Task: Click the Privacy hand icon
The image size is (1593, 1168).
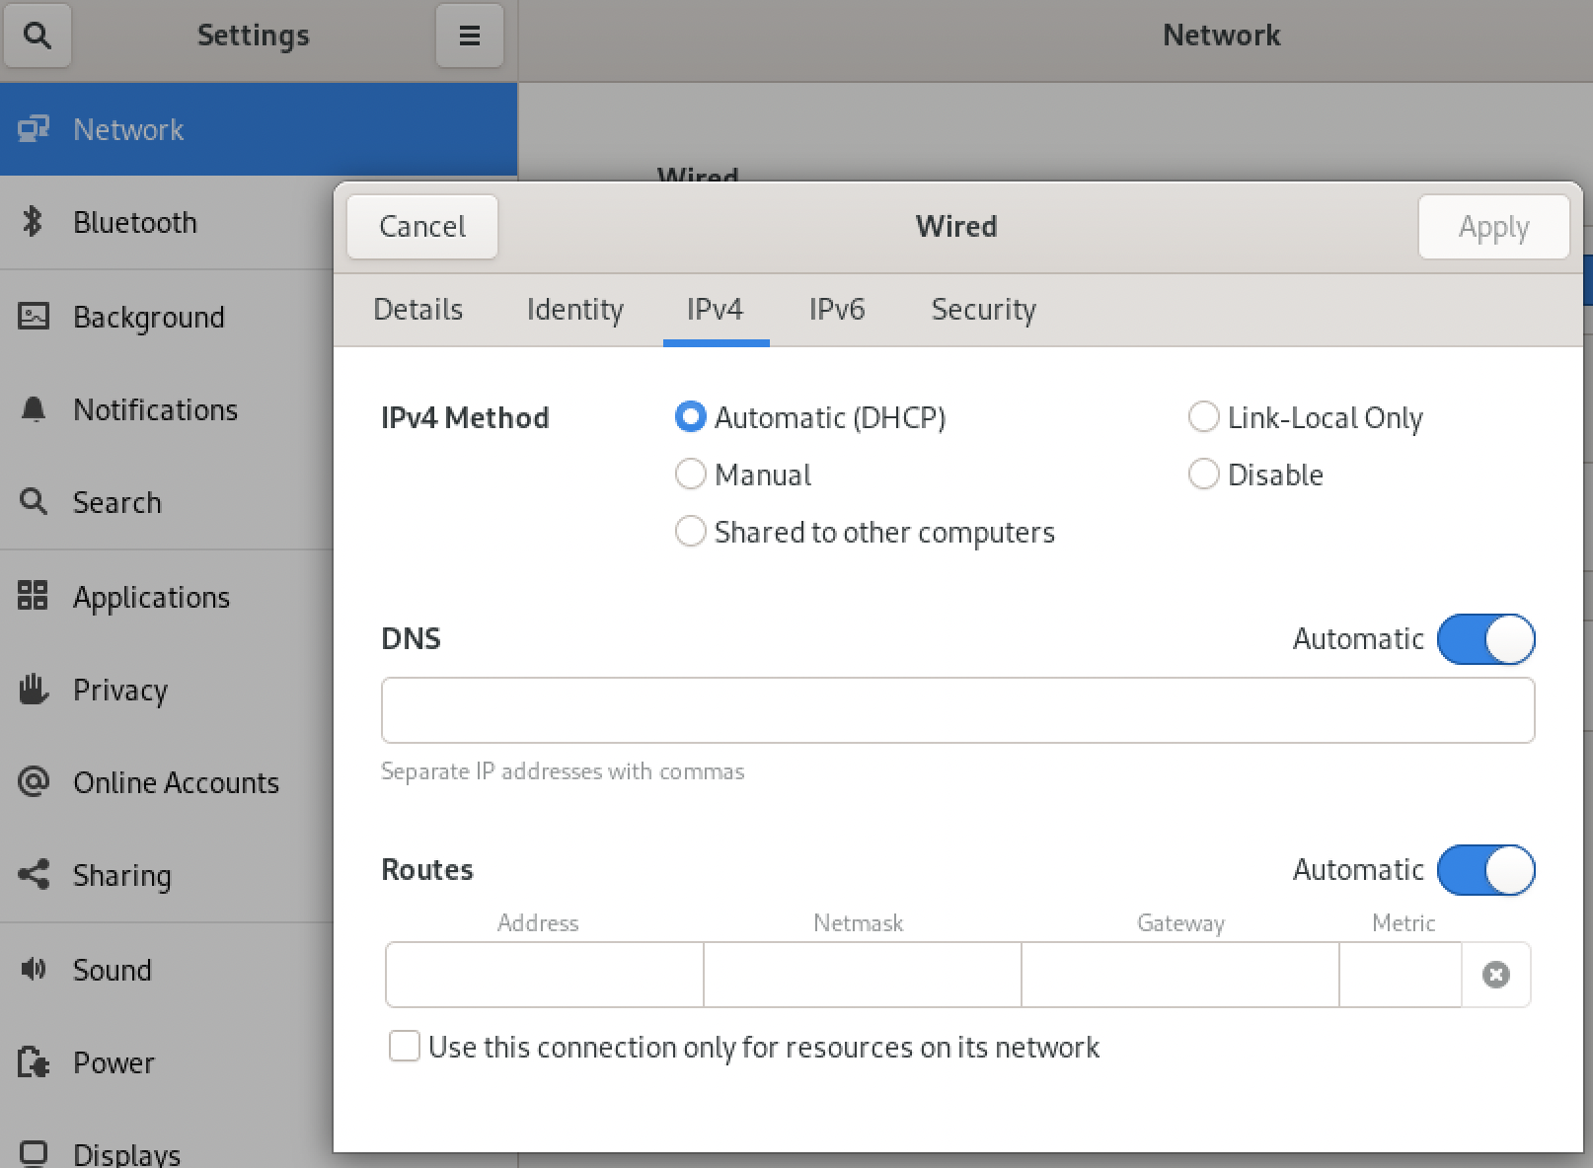Action: tap(33, 689)
